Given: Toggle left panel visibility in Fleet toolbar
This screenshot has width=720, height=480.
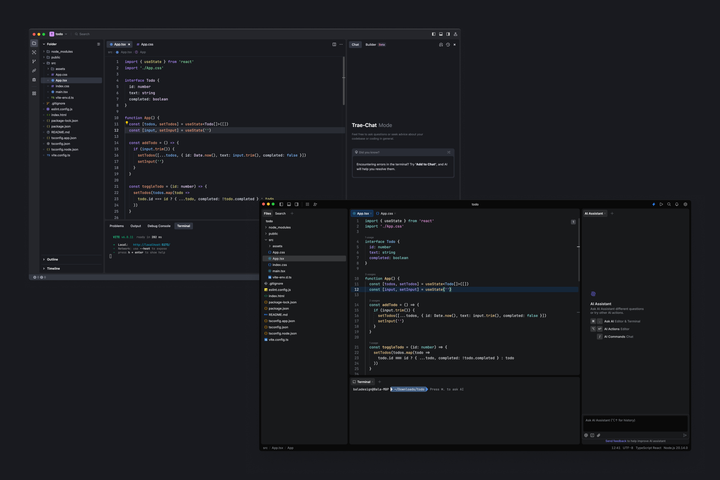Looking at the screenshot, I should [x=281, y=204].
